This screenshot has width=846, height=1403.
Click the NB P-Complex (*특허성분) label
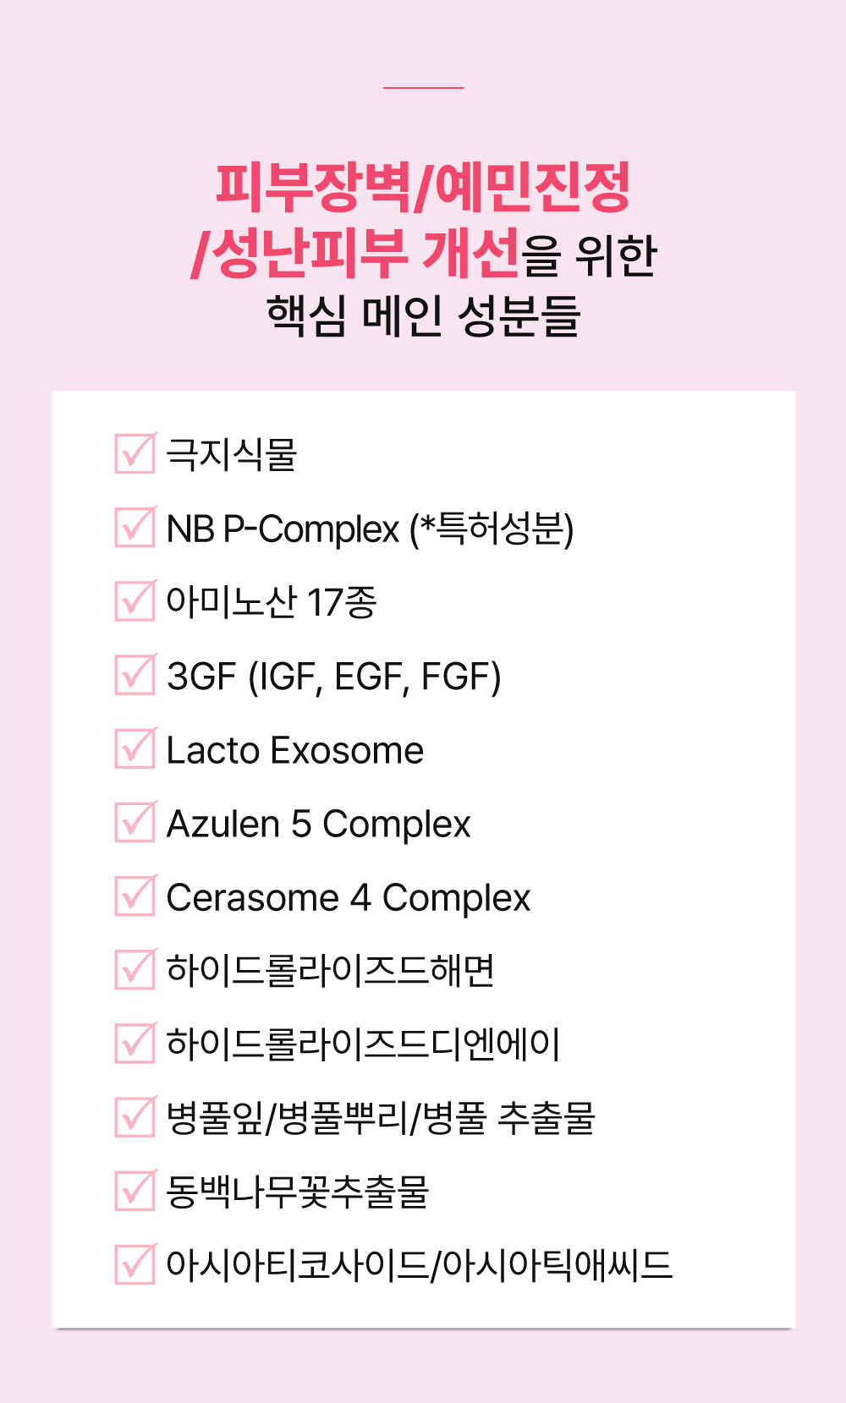coord(371,529)
